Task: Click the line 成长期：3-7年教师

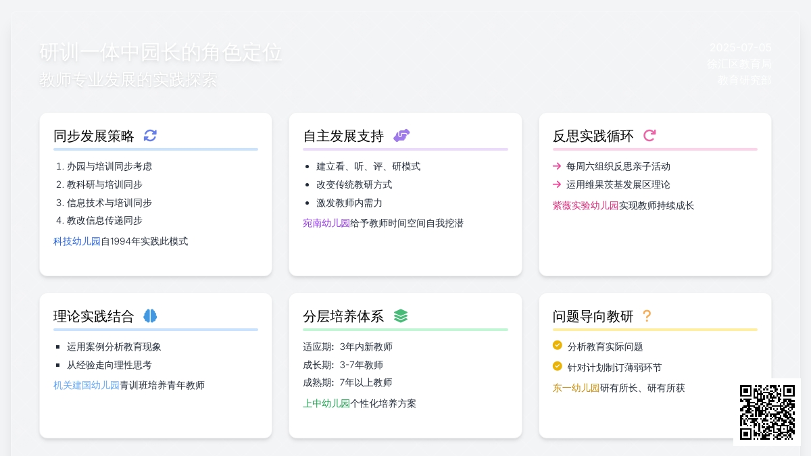Action: pos(343,365)
